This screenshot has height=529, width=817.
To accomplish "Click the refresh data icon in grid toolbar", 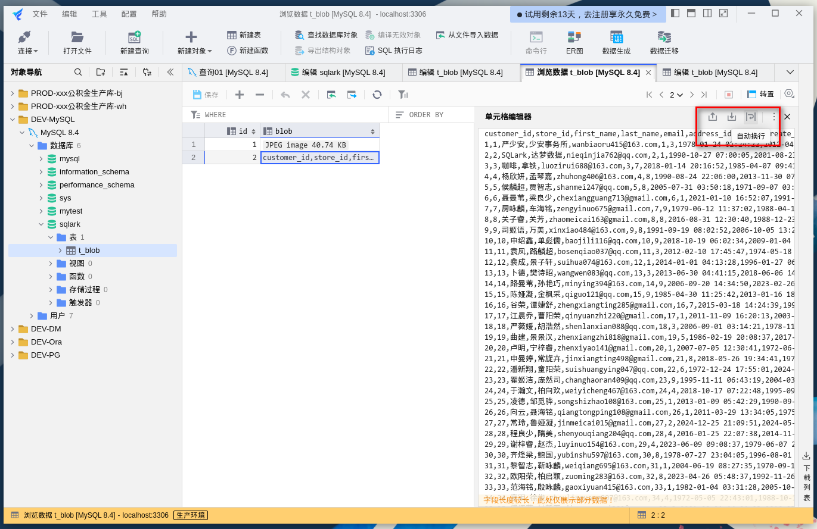I will [x=377, y=95].
